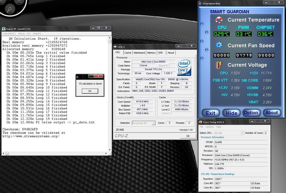Click the Core #0 temperature 35C°
286x193 pixels.
click(x=232, y=183)
